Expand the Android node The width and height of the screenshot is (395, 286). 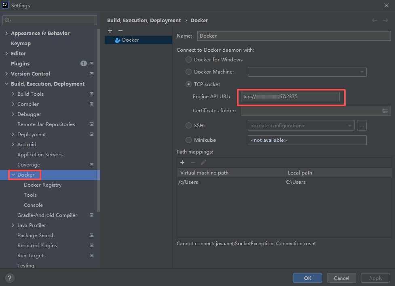(x=13, y=144)
